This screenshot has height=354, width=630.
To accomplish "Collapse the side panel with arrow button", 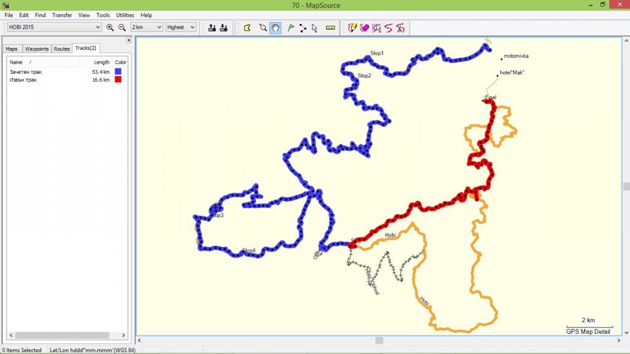I will point(129,40).
